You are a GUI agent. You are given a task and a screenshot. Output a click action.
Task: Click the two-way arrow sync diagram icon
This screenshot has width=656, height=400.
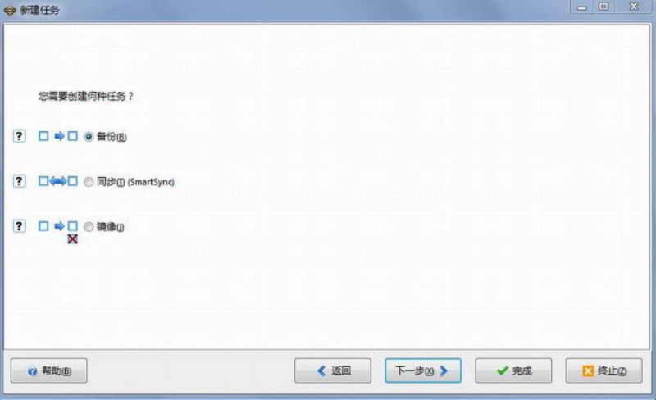58,181
